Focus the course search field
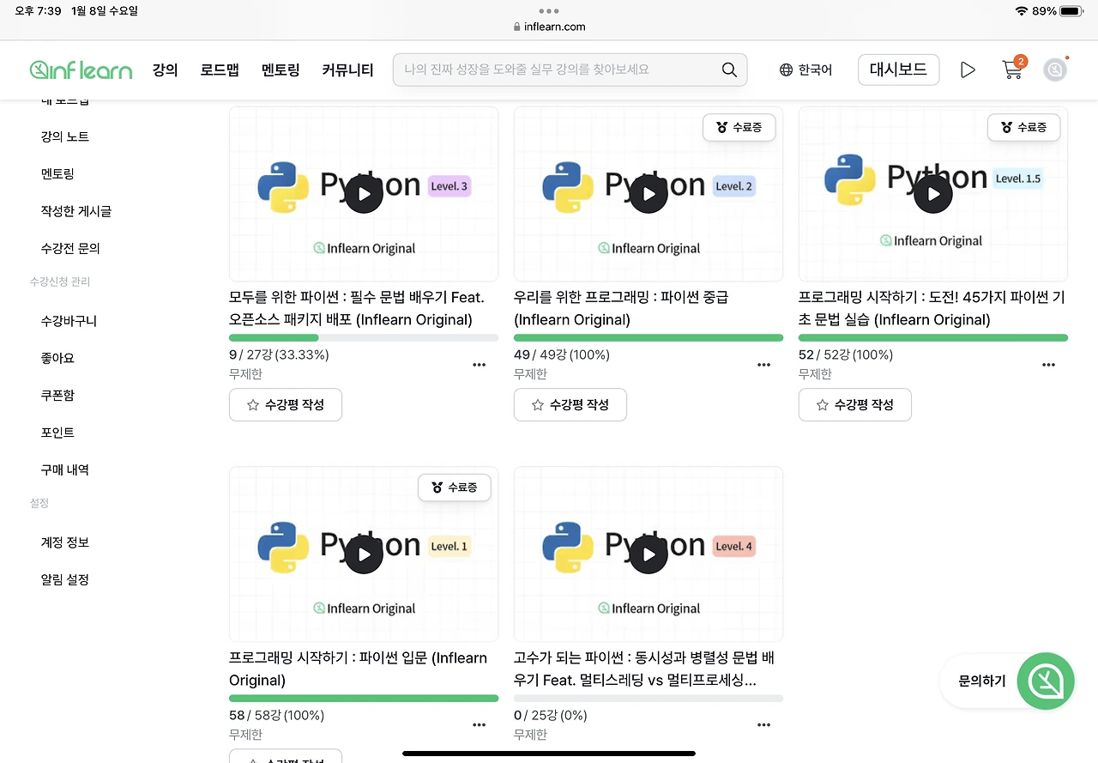The height and width of the screenshot is (763, 1098). click(x=570, y=70)
